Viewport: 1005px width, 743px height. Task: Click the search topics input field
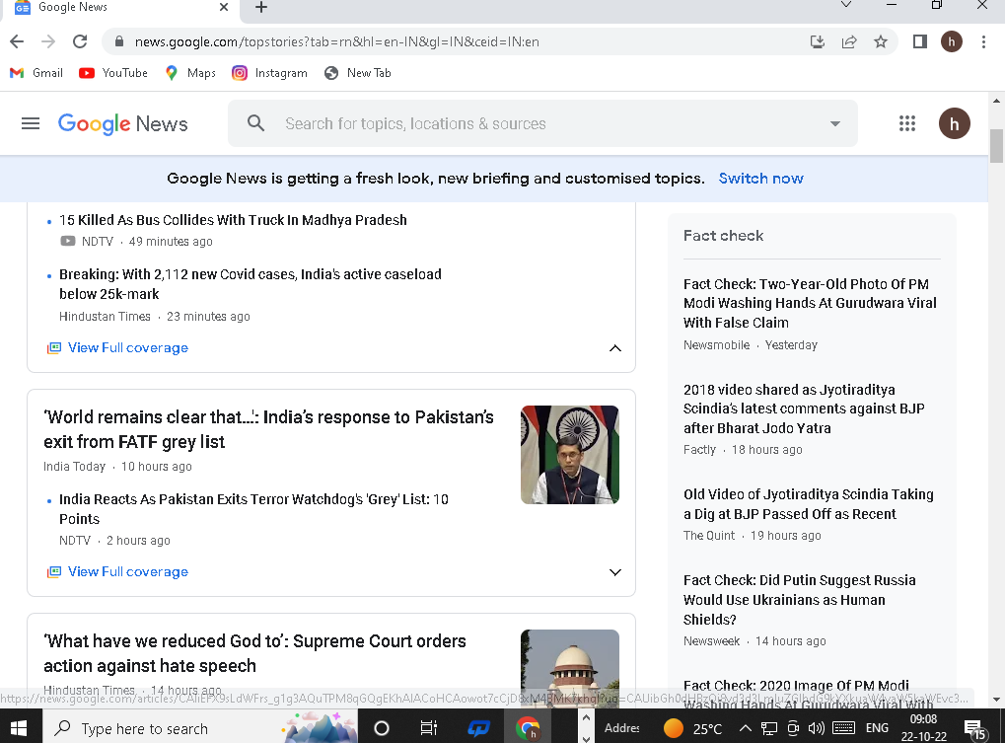[x=542, y=124]
